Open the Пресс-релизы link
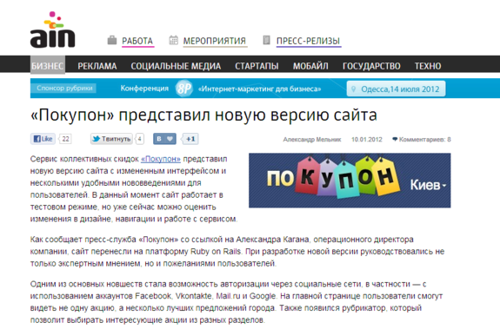500x329 pixels. pos(308,41)
